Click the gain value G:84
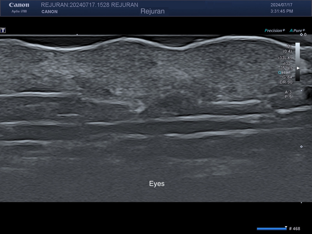This screenshot has width=312, height=234. 287,77
